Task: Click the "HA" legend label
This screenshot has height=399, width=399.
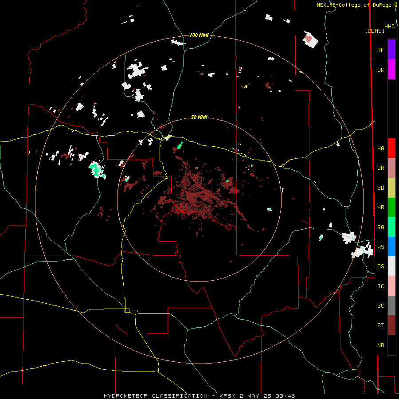Action: pos(380,149)
